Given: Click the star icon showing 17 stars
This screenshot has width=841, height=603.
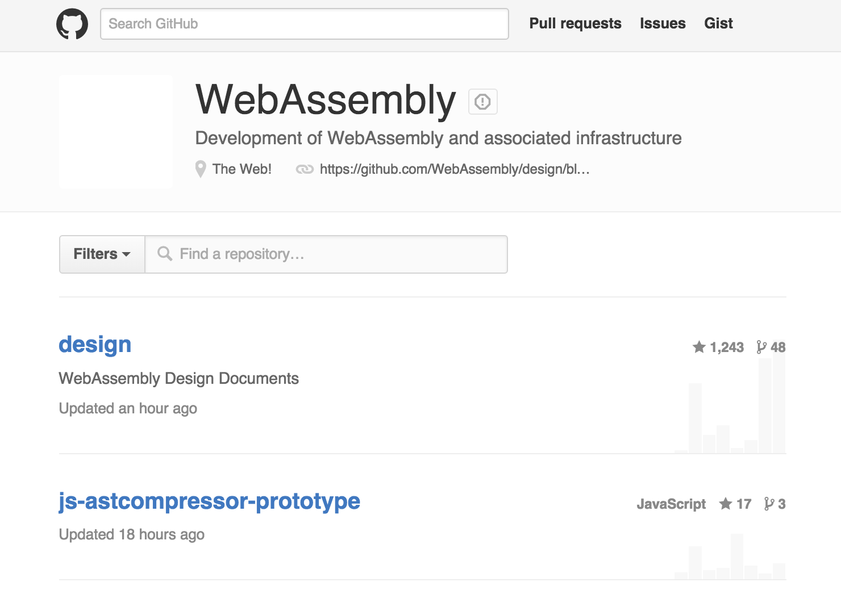Looking at the screenshot, I should pos(726,504).
